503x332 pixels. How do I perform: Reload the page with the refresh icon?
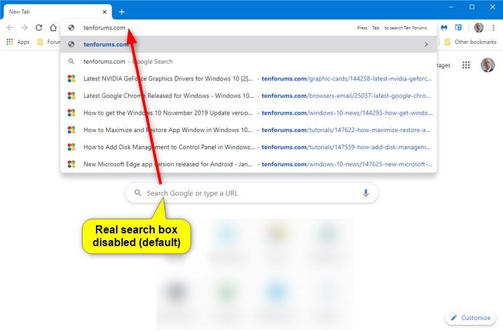(x=39, y=27)
